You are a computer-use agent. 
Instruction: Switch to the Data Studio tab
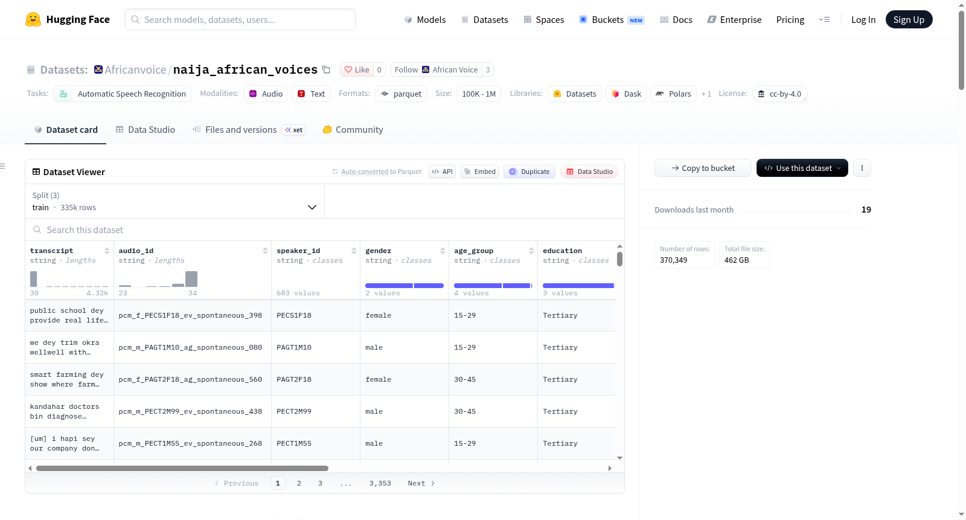[x=146, y=129]
